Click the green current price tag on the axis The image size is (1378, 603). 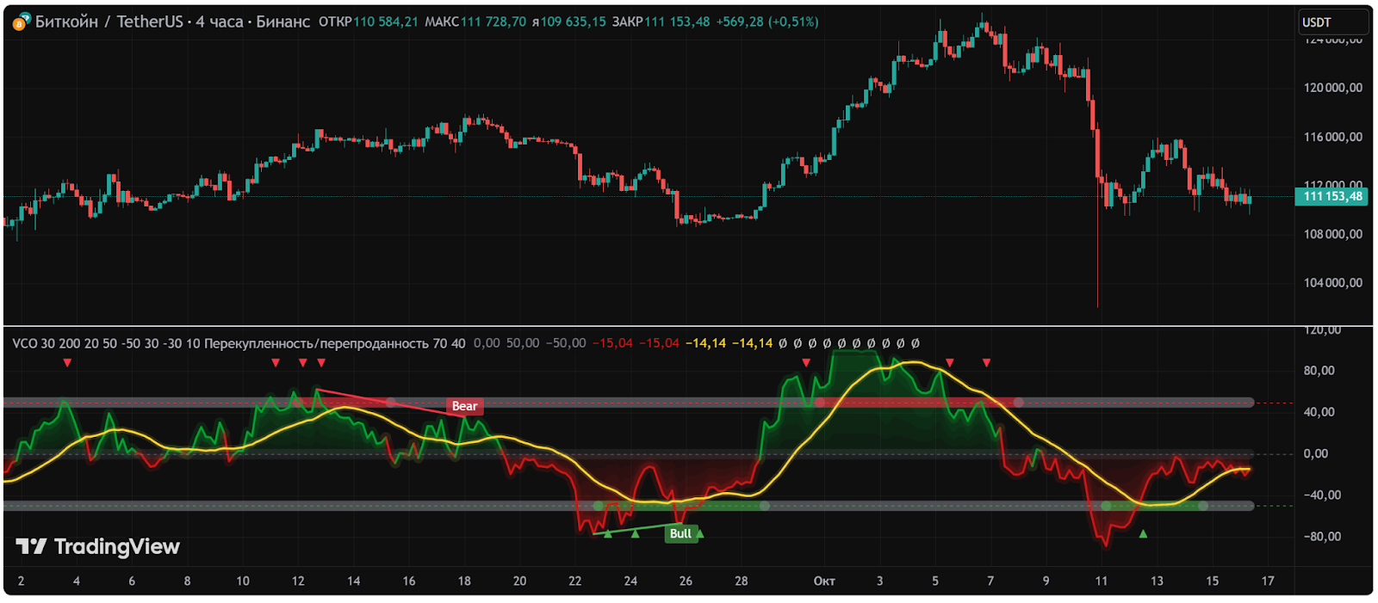pos(1331,196)
